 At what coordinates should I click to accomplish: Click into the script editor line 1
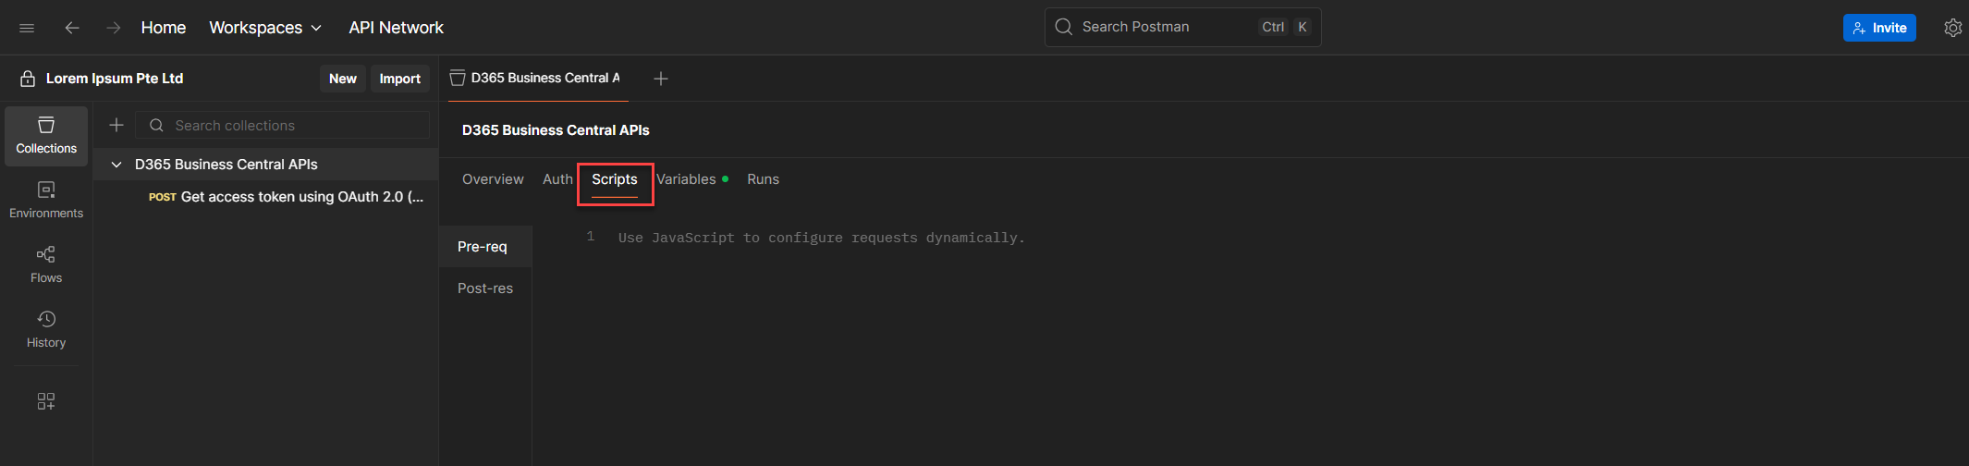click(x=821, y=238)
